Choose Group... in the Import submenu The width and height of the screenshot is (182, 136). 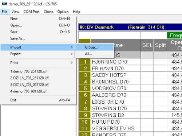tap(94, 47)
